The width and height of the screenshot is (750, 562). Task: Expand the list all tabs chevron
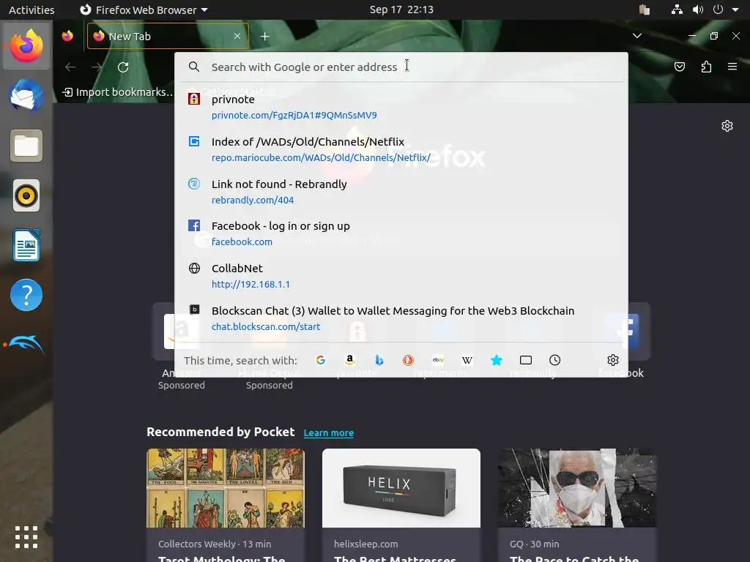coord(637,36)
